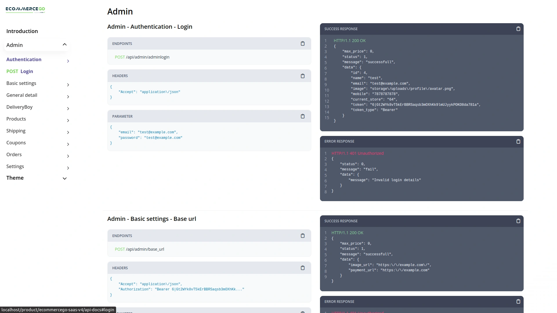Open the Introduction page
Screen dimensions: 557x313
point(22,31)
